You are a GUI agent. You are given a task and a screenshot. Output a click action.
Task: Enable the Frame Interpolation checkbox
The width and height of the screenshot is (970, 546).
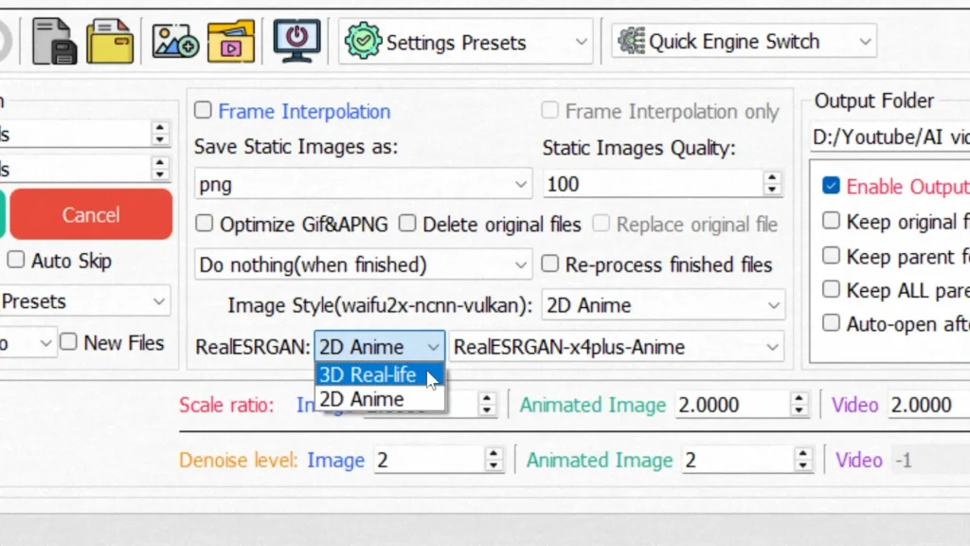tap(203, 110)
